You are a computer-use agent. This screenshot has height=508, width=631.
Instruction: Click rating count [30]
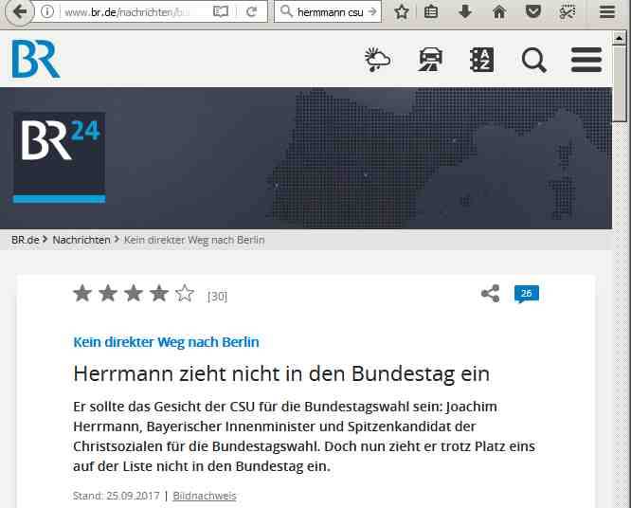pyautogui.click(x=217, y=297)
